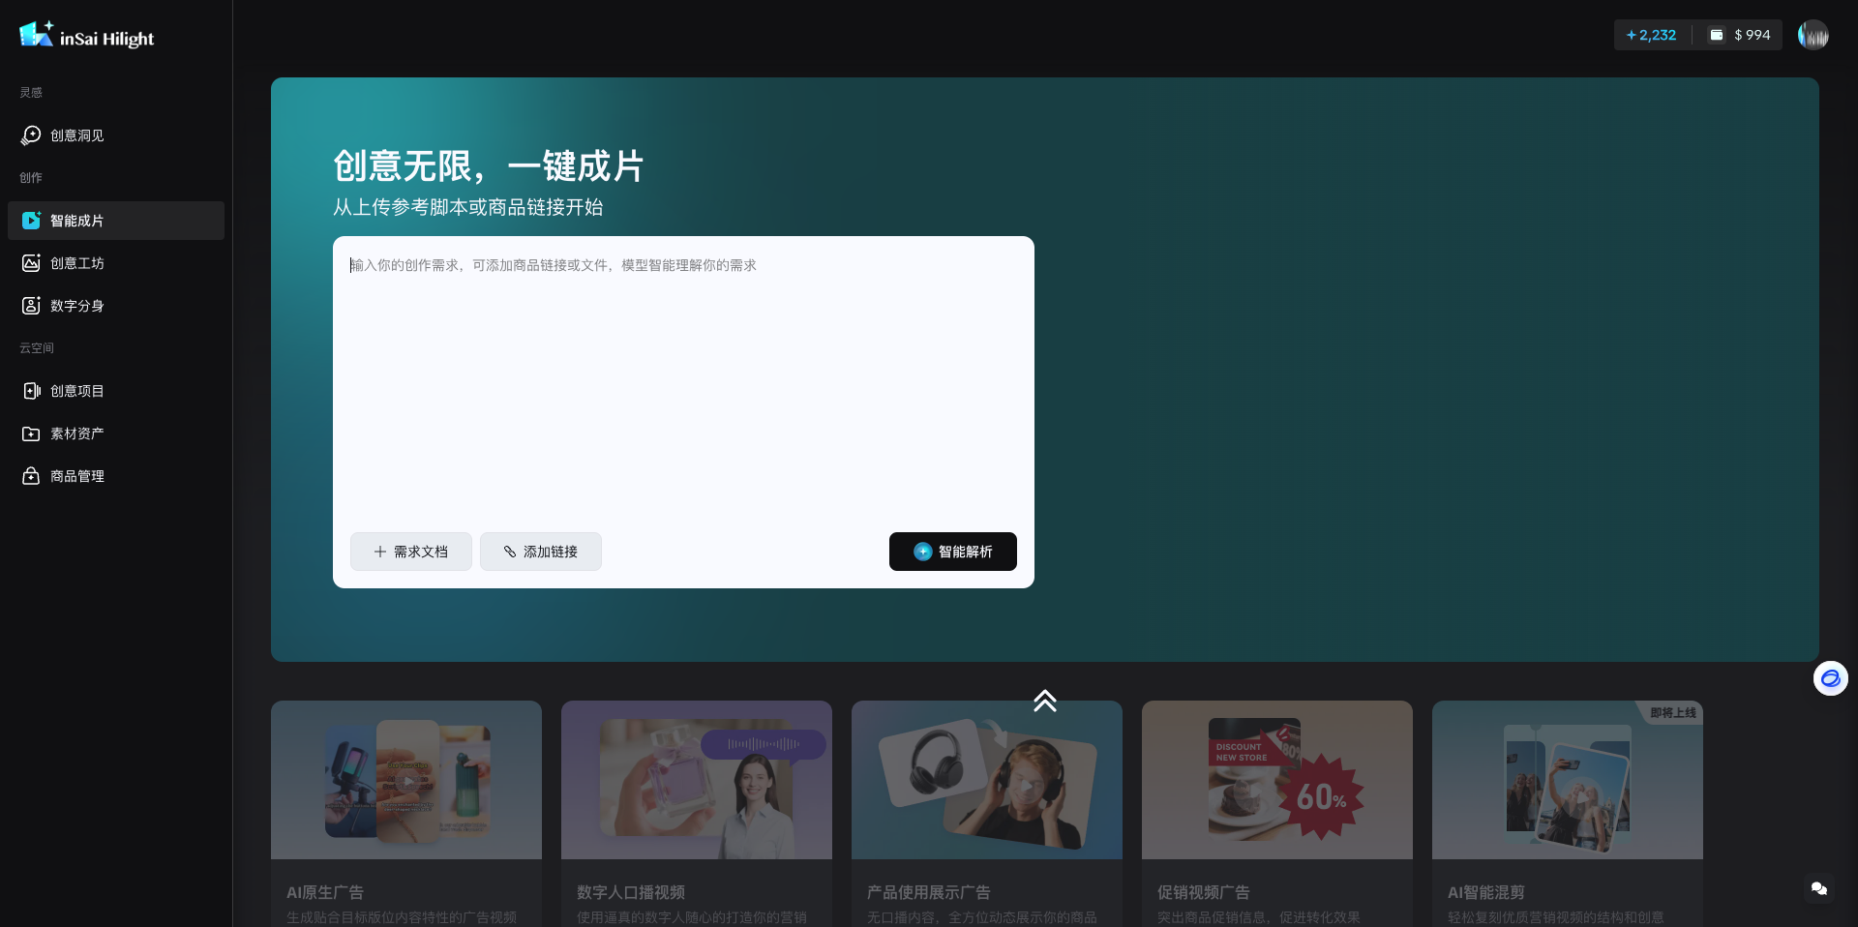The width and height of the screenshot is (1858, 927).
Task: Click the link icon on 添加链接
Action: pos(510,552)
